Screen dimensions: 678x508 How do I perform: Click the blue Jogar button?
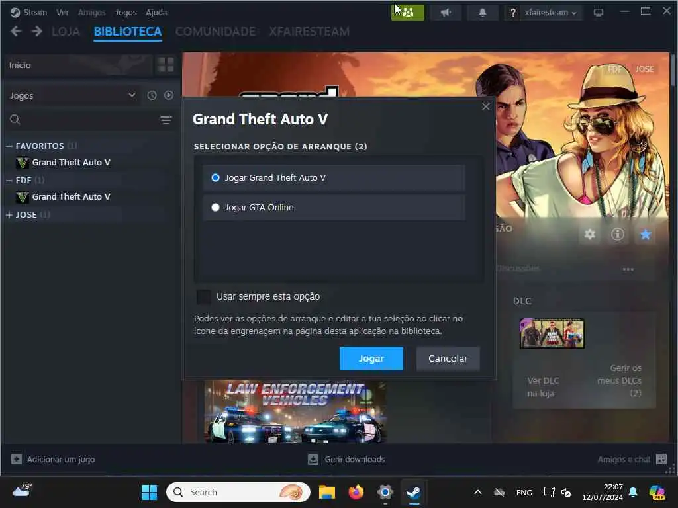pyautogui.click(x=371, y=359)
